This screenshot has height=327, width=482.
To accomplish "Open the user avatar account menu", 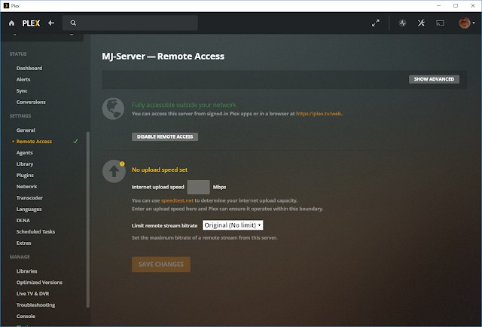I will 466,23.
